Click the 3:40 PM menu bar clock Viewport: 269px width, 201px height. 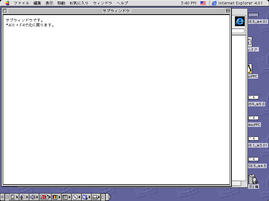(x=188, y=3)
